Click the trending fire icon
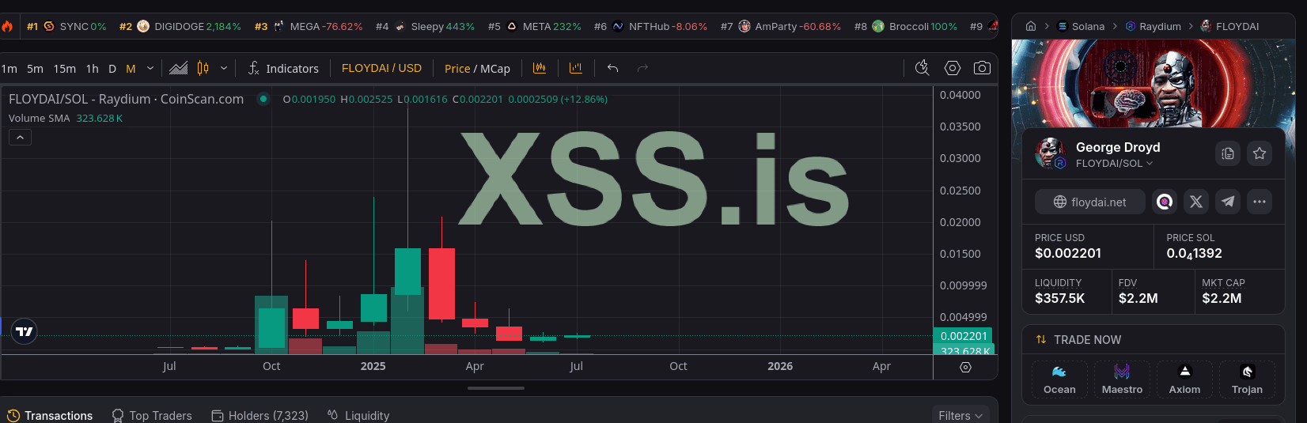The height and width of the screenshot is (423, 1307). [x=7, y=26]
